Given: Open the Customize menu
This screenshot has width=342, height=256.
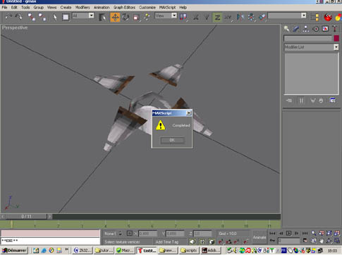Looking at the screenshot, I should click(147, 8).
